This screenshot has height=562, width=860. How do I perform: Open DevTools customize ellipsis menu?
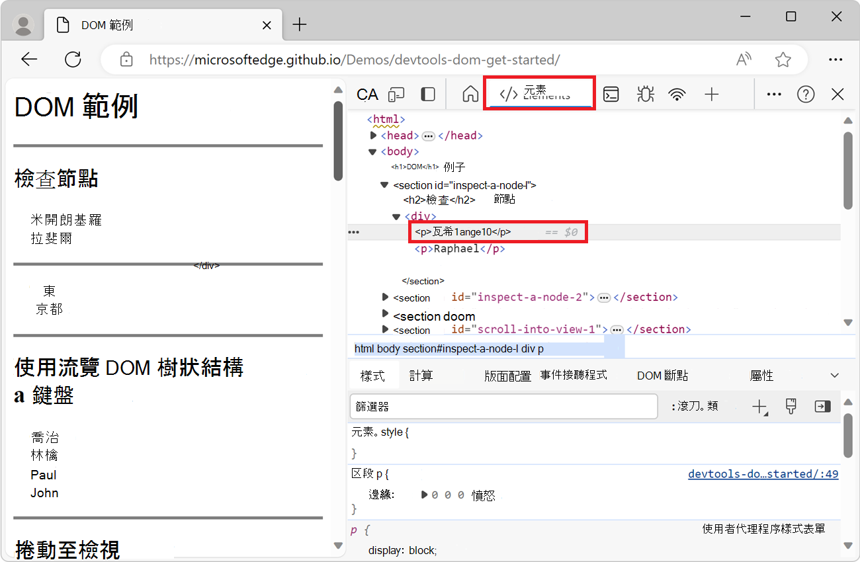click(774, 95)
